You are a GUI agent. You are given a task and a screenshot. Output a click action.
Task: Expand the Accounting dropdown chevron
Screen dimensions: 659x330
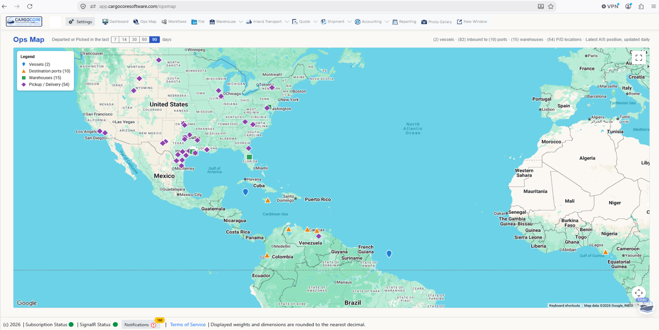coord(387,22)
